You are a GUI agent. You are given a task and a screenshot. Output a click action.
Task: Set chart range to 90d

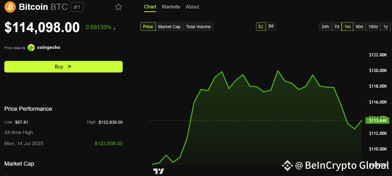[x=359, y=27]
